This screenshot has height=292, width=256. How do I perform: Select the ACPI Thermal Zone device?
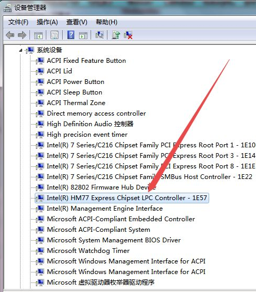click(76, 103)
